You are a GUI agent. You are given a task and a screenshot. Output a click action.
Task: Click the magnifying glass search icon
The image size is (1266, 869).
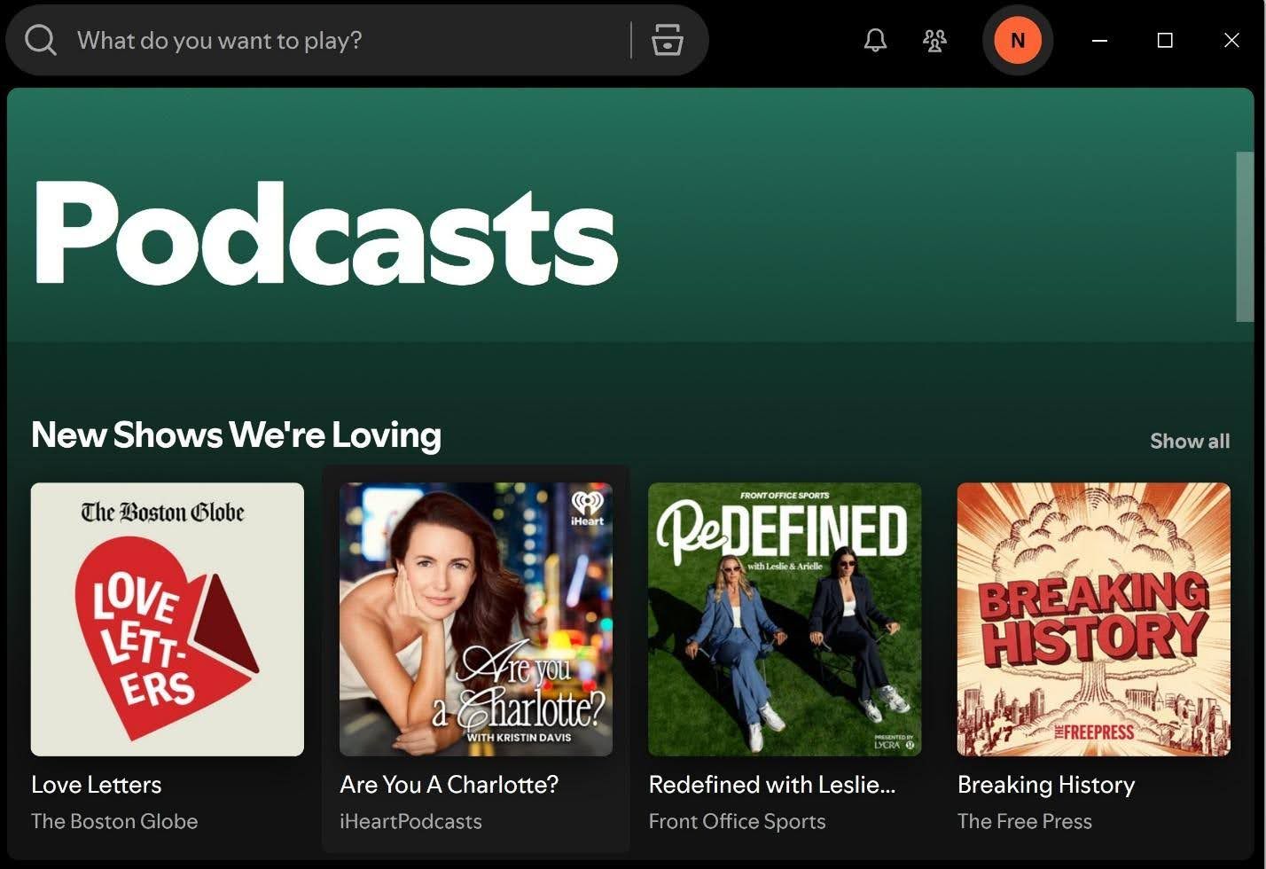pyautogui.click(x=41, y=40)
